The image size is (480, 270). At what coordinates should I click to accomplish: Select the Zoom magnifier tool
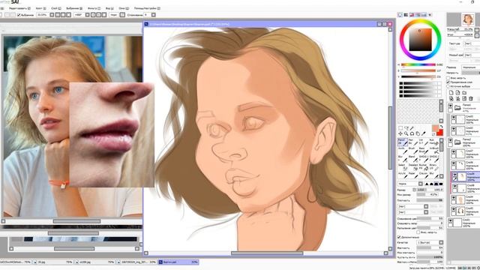pyautogui.click(x=406, y=133)
